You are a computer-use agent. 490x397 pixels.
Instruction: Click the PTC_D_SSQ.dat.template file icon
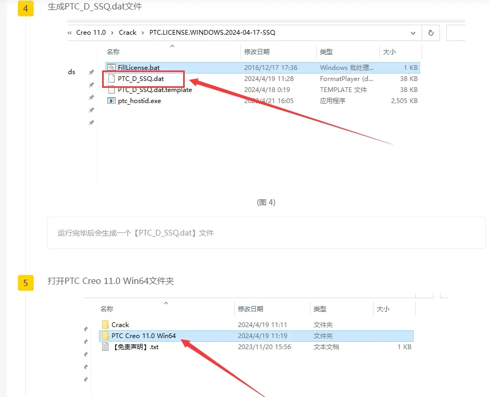[111, 90]
